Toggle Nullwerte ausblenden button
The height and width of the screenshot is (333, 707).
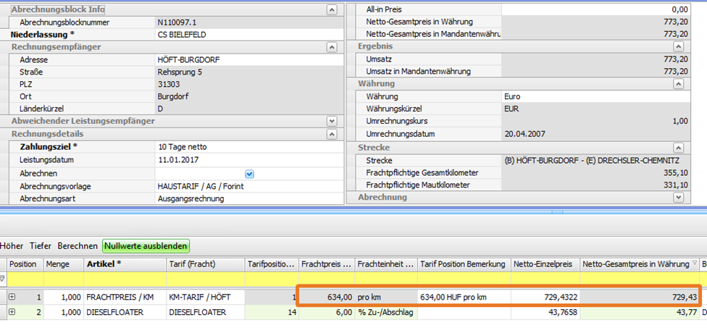point(146,246)
